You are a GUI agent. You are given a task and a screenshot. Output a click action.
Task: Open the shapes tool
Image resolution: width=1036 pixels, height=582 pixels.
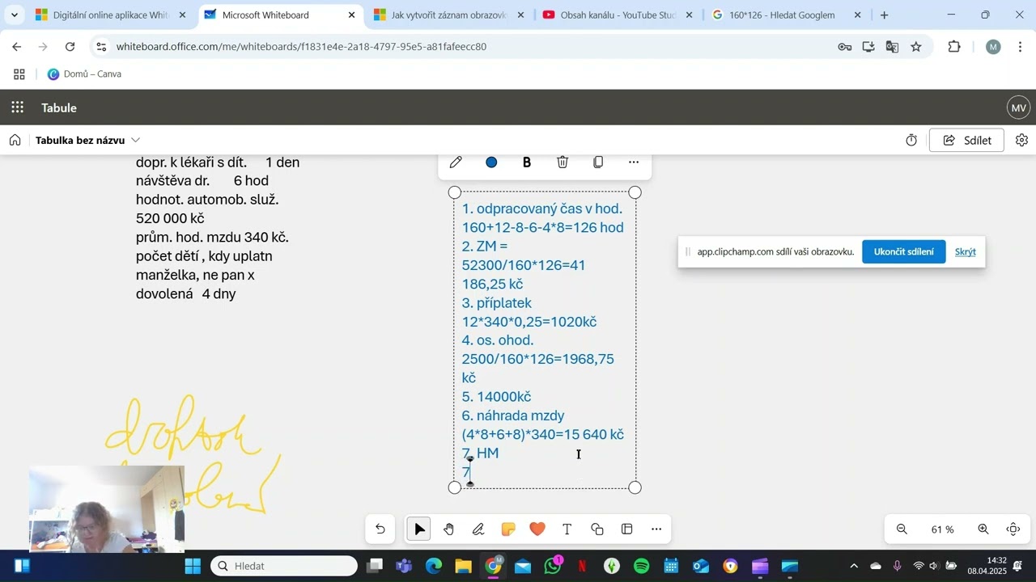tap(597, 529)
